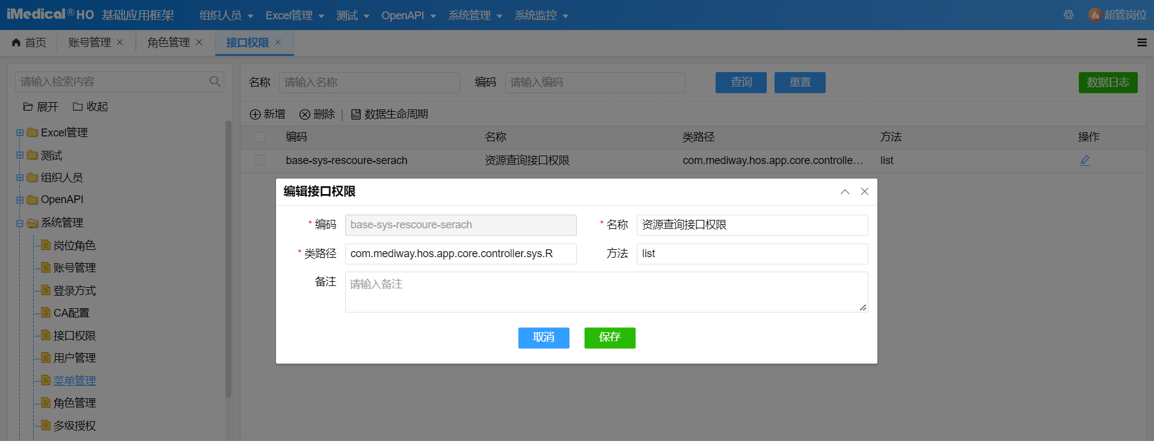The height and width of the screenshot is (444, 1154).
Task: Click the green 保存 button
Action: (x=609, y=338)
